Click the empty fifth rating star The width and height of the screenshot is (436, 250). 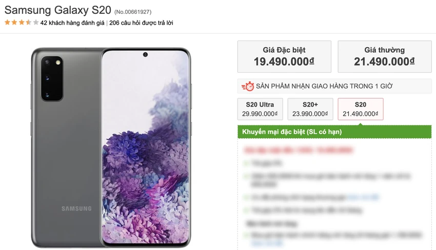tap(35, 23)
